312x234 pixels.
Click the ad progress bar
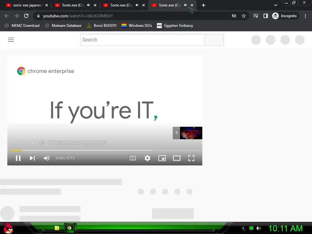[x=105, y=150]
